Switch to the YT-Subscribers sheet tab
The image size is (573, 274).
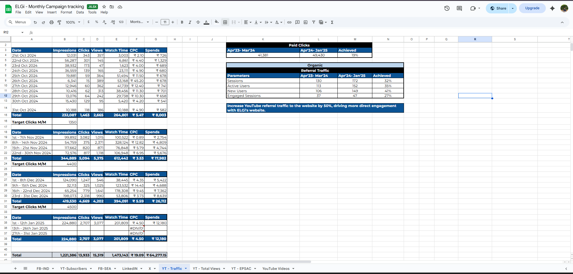click(x=73, y=269)
